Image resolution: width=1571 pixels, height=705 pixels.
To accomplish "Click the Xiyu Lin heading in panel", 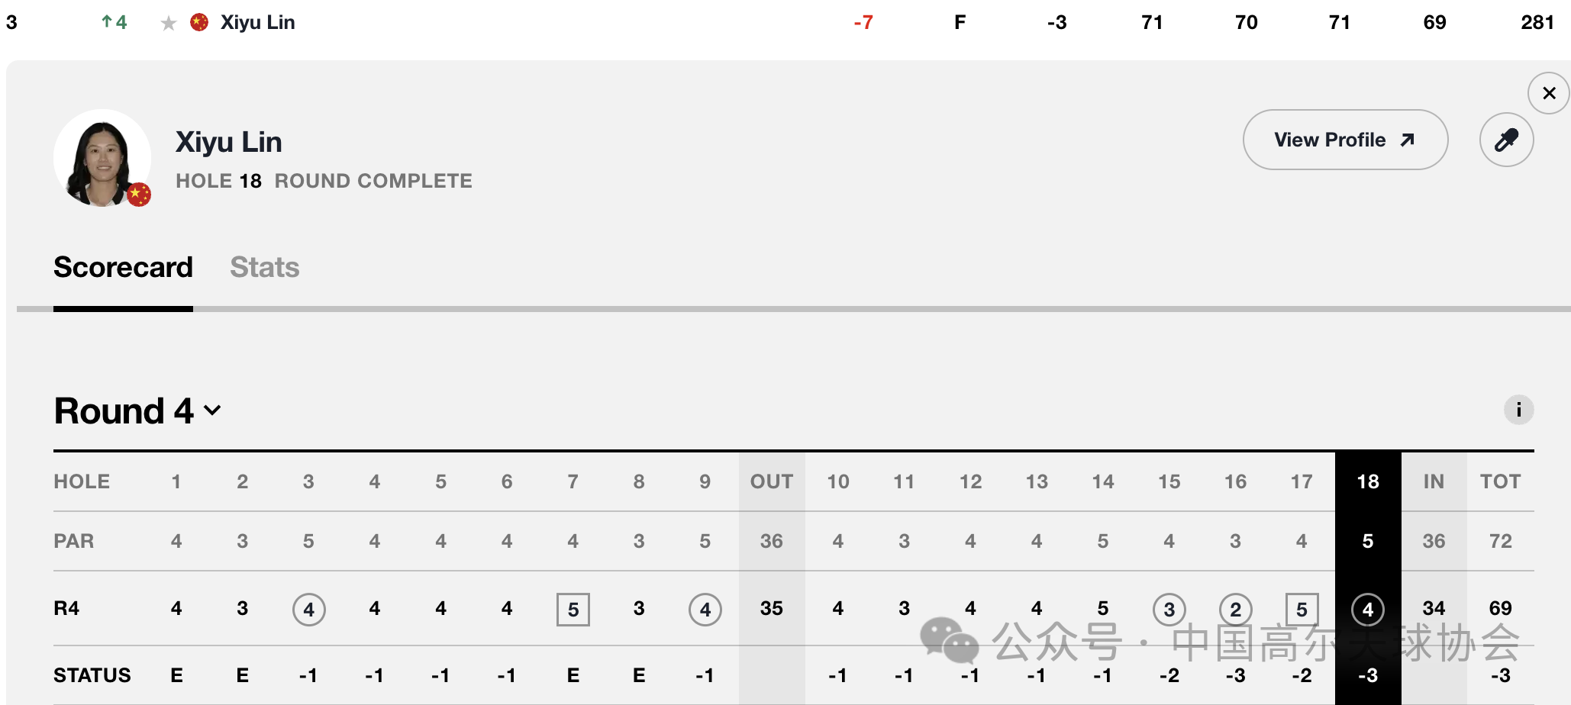I will coord(228,142).
